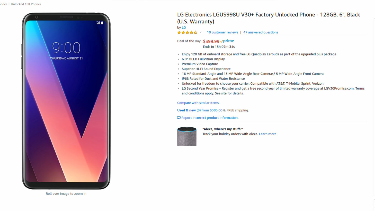Click the product title text
The height and width of the screenshot is (211, 375).
tap(269, 18)
